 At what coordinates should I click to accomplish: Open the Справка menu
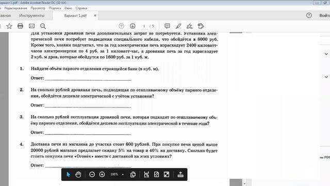point(81,8)
